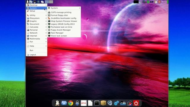Expand the Help submenu
The image size is (190, 107).
pyautogui.click(x=37, y=46)
